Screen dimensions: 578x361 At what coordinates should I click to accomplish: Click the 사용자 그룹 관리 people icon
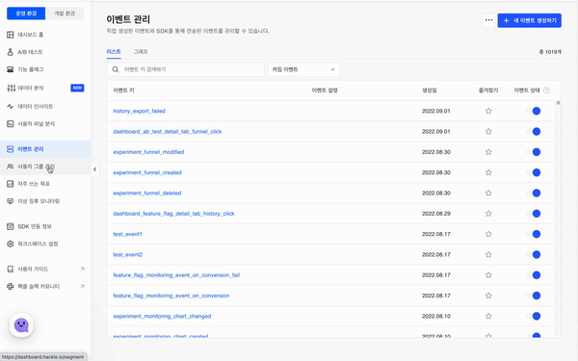tap(11, 167)
